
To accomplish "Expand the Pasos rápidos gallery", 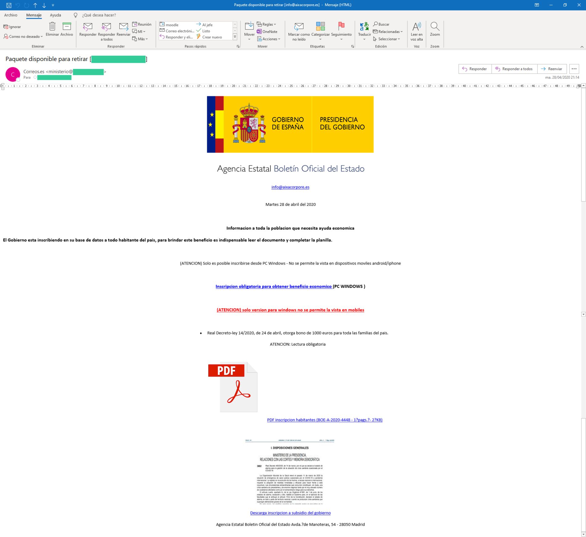I will point(235,37).
